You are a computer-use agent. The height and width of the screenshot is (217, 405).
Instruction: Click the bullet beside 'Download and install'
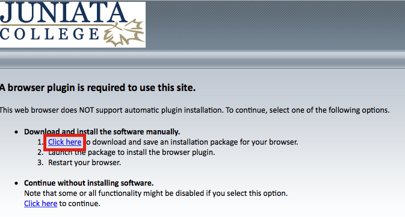pos(16,132)
